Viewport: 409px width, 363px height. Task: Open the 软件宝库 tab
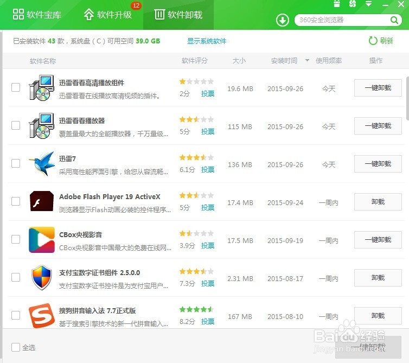37,15
